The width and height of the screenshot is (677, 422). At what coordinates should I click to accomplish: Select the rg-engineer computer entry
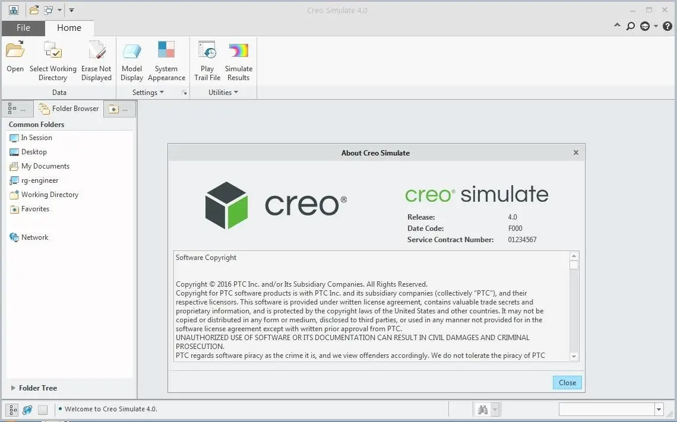click(34, 180)
